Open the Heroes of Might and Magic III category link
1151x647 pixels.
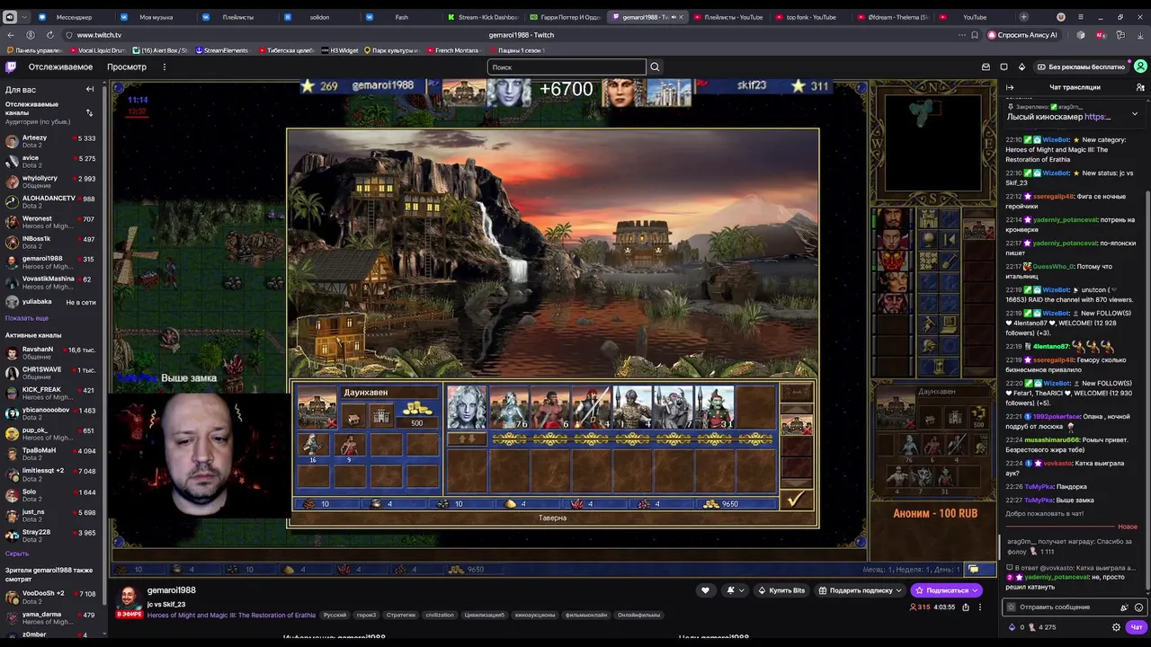[231, 616]
